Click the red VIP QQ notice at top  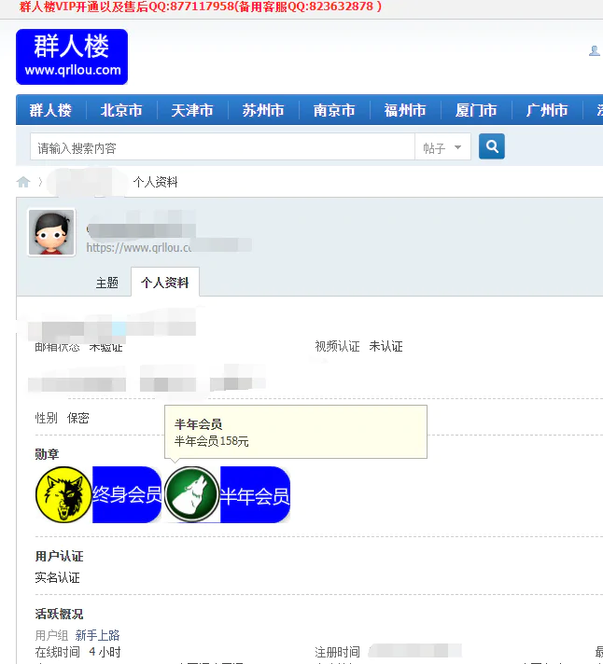coord(201,7)
